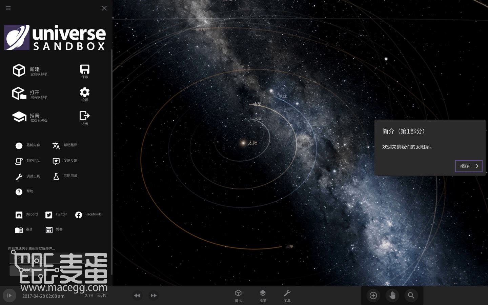Open Twitter link

[x=56, y=215]
